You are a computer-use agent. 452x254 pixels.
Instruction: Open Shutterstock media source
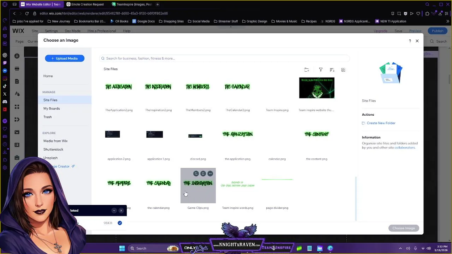point(53,150)
